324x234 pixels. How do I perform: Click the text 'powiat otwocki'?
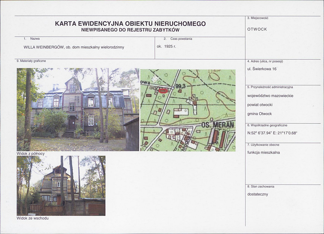[260, 105]
